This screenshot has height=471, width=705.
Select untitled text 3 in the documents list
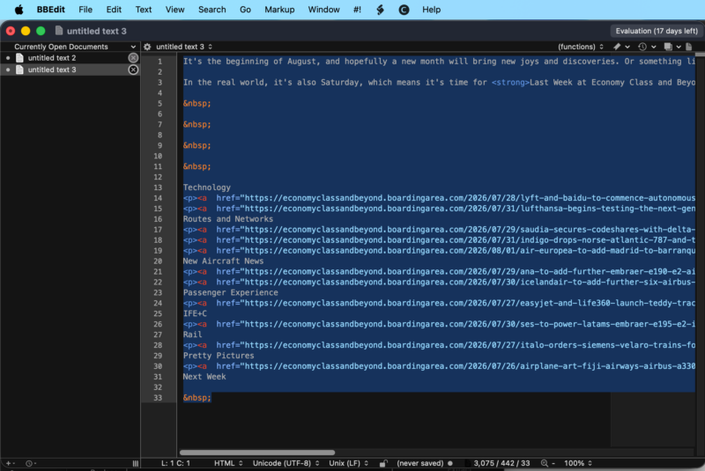[70, 70]
